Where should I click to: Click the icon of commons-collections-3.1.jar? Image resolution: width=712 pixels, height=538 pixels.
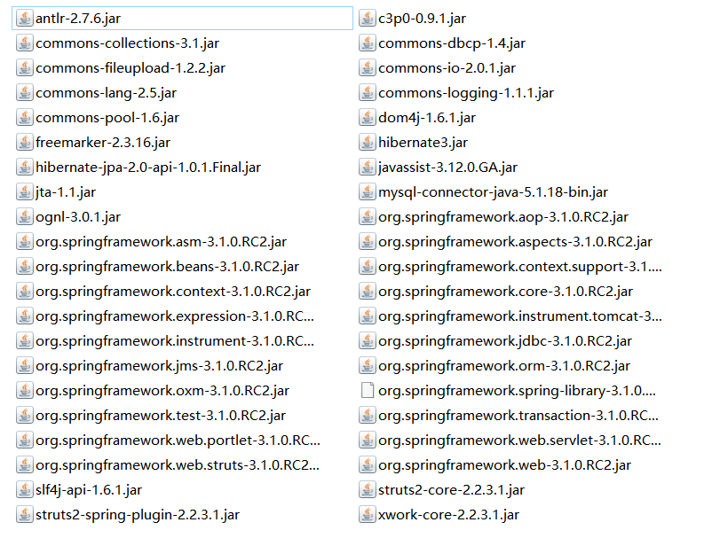pyautogui.click(x=25, y=43)
